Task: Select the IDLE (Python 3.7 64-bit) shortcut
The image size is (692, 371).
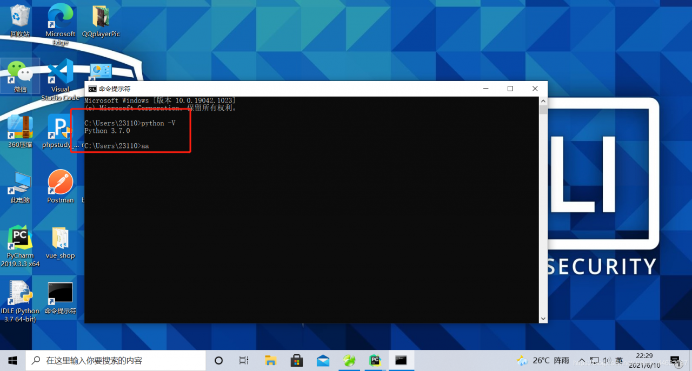Action: 20,302
